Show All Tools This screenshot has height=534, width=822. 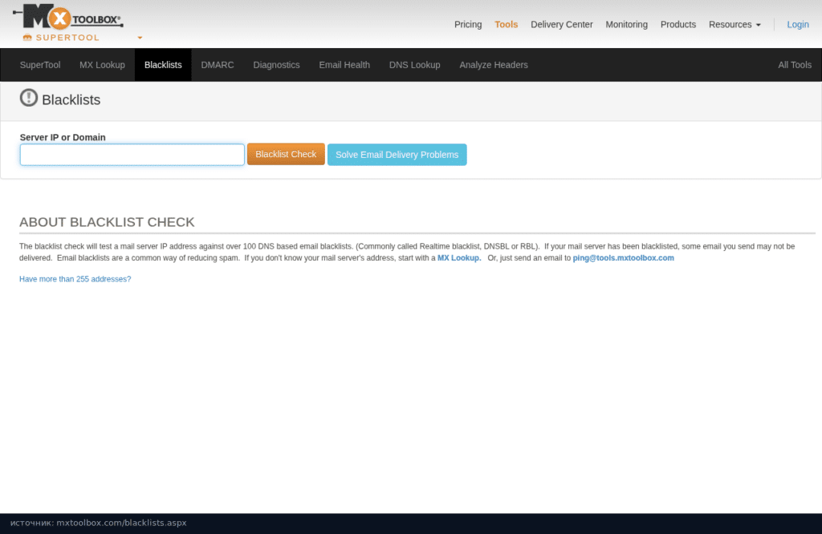click(x=794, y=65)
